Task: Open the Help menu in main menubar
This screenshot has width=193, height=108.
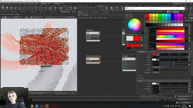Action: click(x=36, y=4)
